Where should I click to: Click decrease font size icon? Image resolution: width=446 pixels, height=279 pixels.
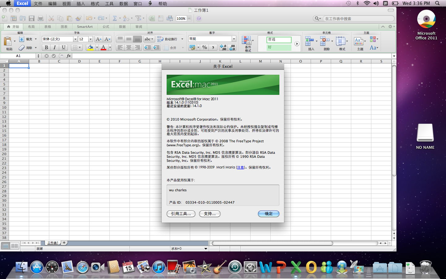[x=107, y=39]
